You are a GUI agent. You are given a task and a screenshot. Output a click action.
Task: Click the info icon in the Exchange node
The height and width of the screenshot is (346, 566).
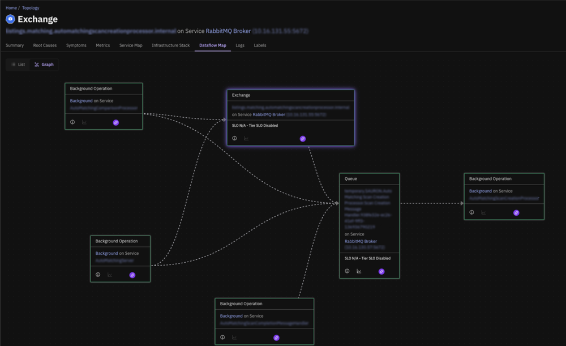click(x=235, y=138)
